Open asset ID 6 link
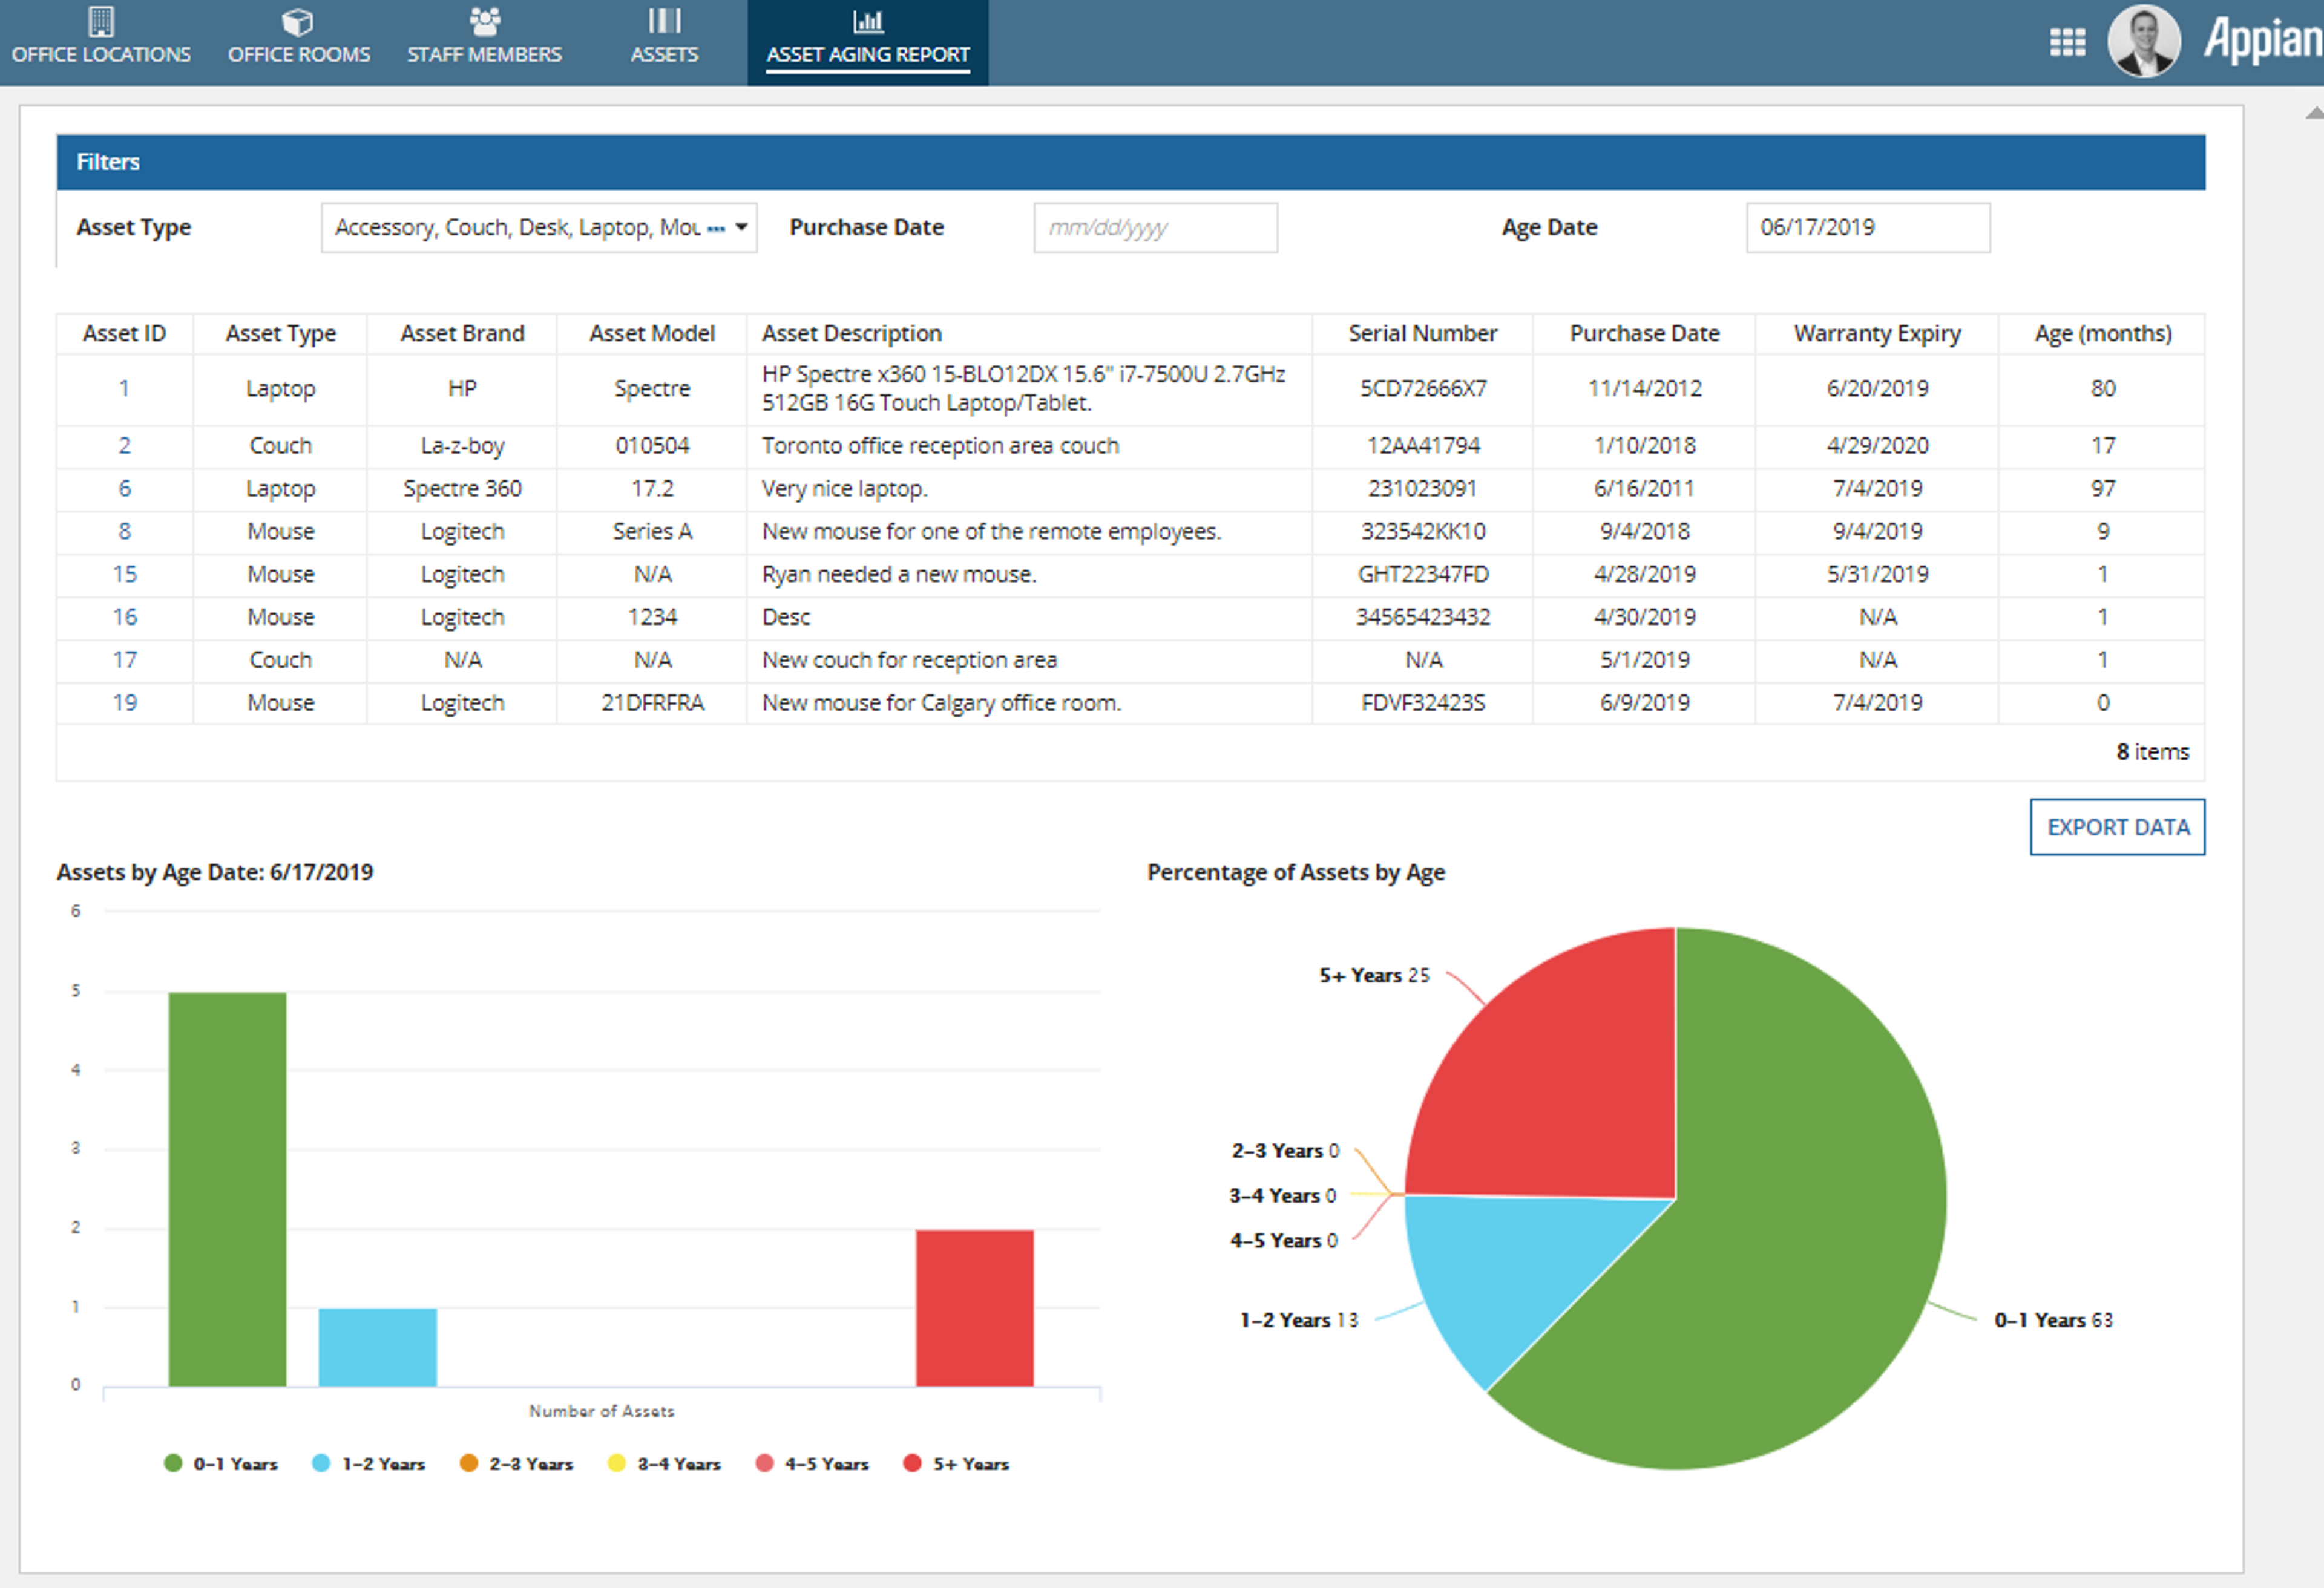The image size is (2324, 1588). click(x=124, y=489)
